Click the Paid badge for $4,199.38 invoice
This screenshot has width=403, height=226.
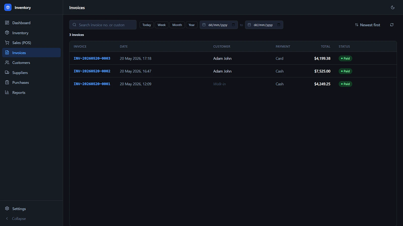[345, 58]
